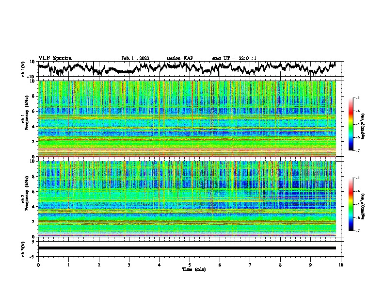Viewport: 384px width, 297px height.
Task: Select the "Time (min)" axis title
Action: (x=194, y=269)
